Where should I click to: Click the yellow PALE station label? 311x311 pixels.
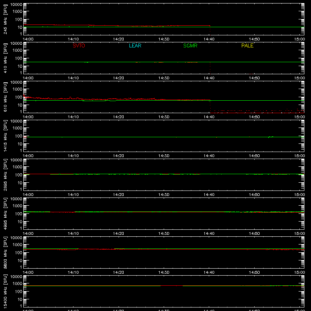pos(247,45)
